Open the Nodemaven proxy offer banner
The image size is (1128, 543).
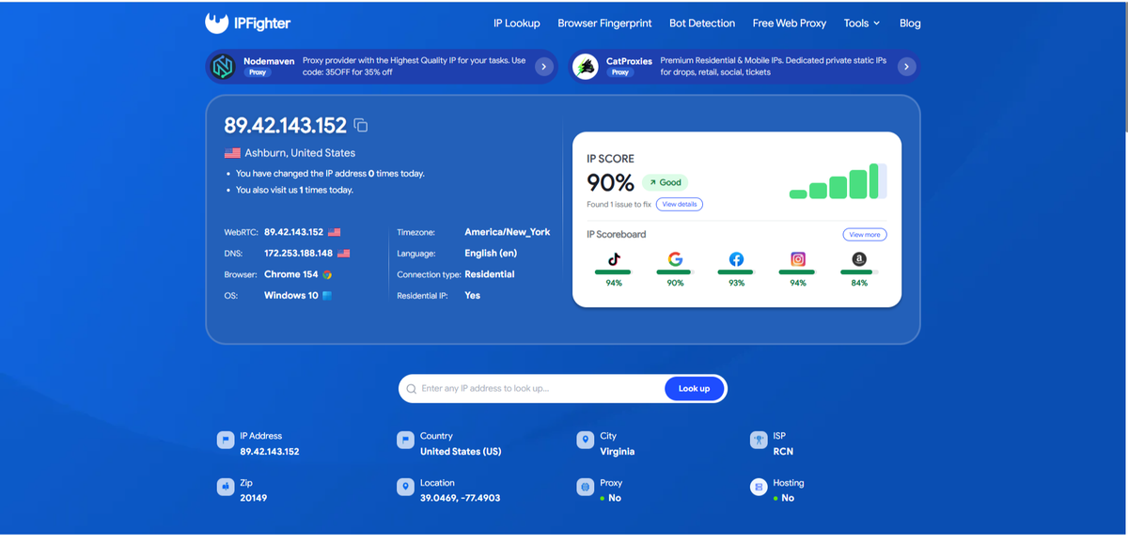point(381,67)
